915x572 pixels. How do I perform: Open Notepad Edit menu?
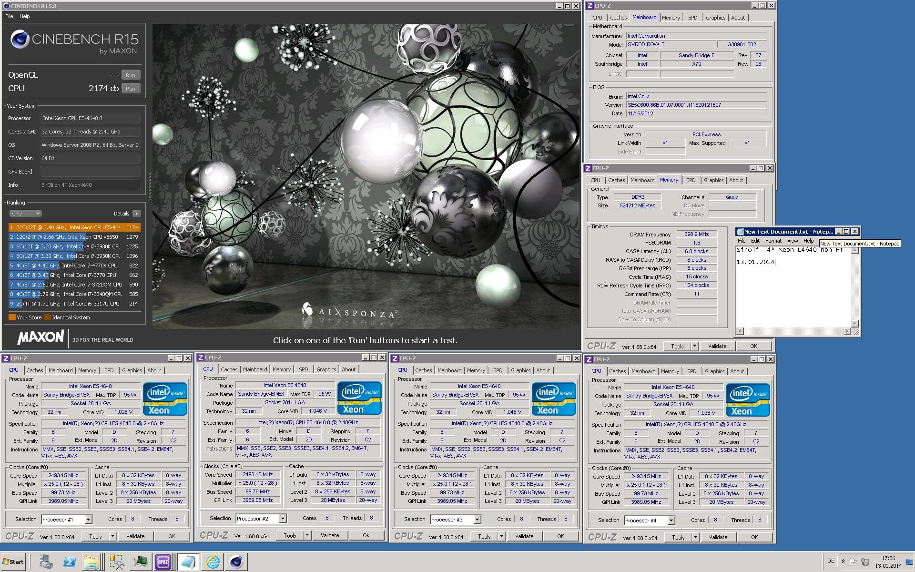coord(755,241)
